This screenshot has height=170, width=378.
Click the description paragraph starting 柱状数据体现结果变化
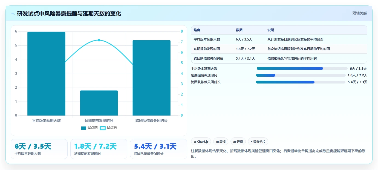click(278, 154)
